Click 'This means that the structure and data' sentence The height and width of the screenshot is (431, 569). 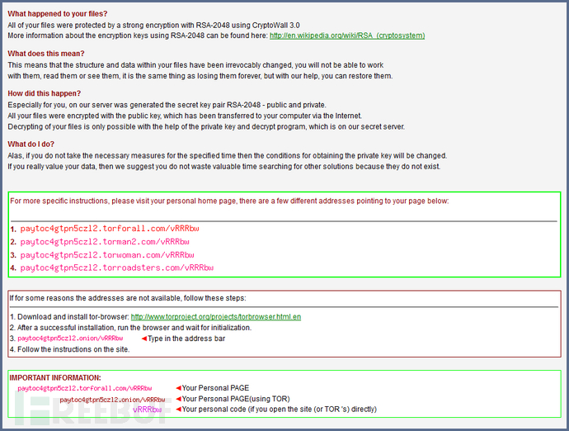[x=195, y=65]
